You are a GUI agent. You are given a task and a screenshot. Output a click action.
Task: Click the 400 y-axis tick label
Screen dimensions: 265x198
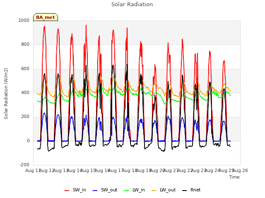click(x=25, y=92)
